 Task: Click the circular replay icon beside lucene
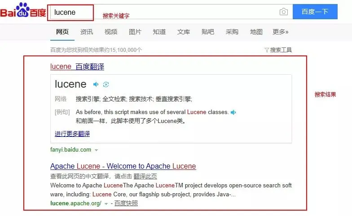tap(106, 85)
